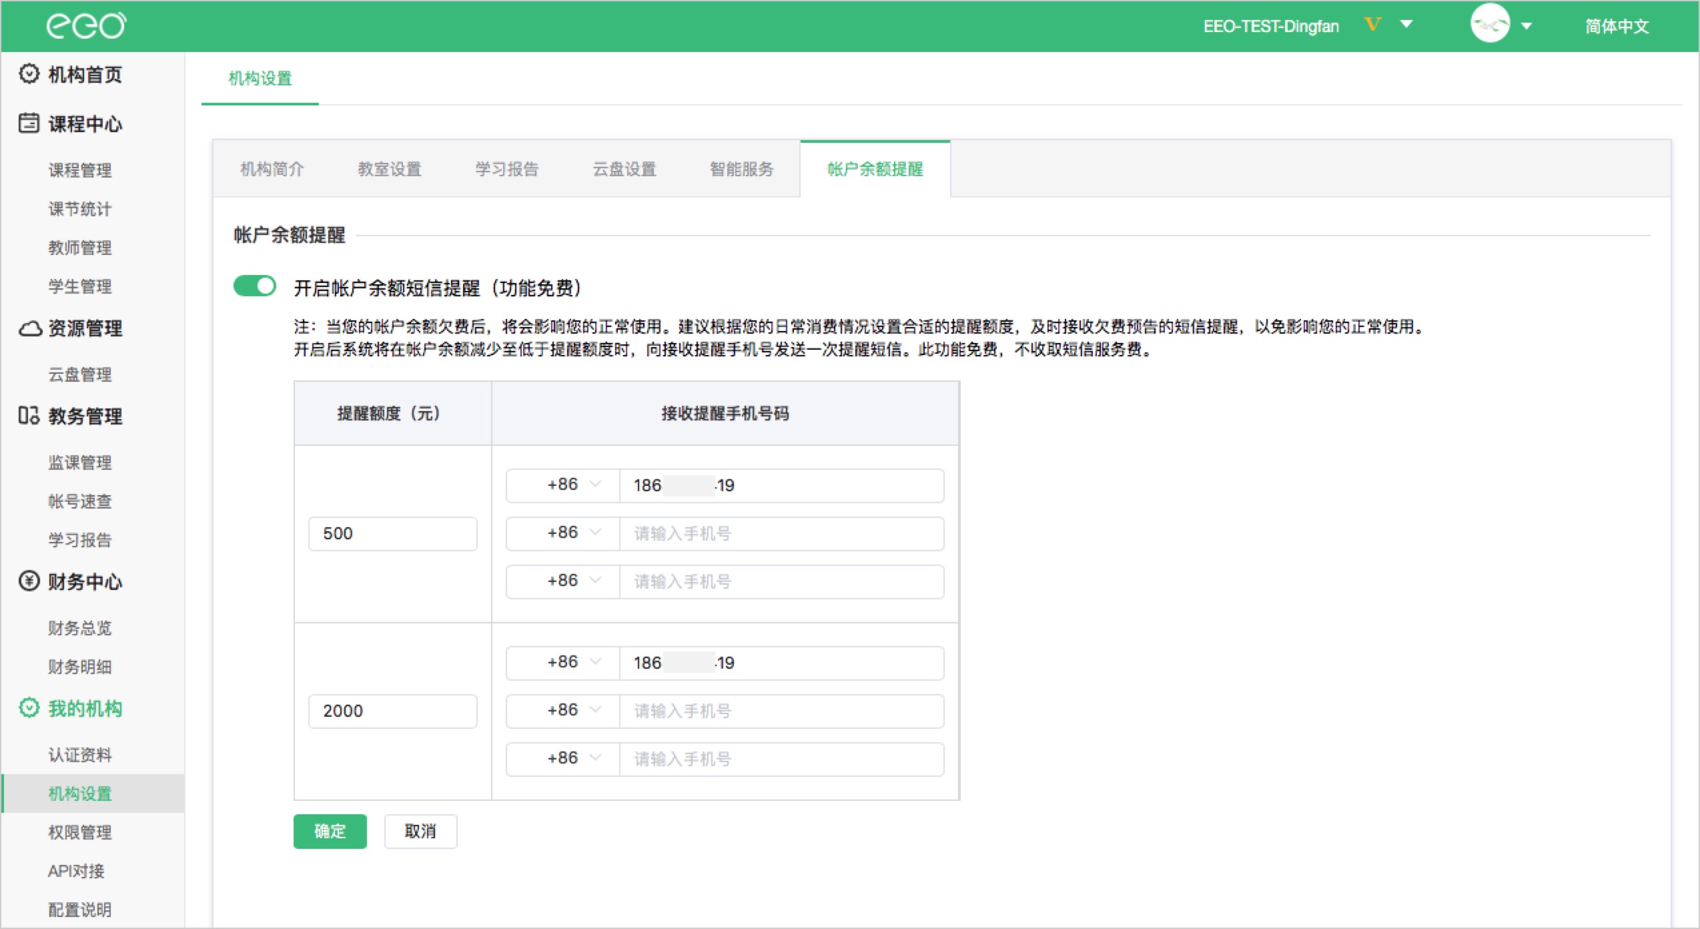Click the EEO logo in header
This screenshot has height=929, width=1700.
click(x=86, y=26)
